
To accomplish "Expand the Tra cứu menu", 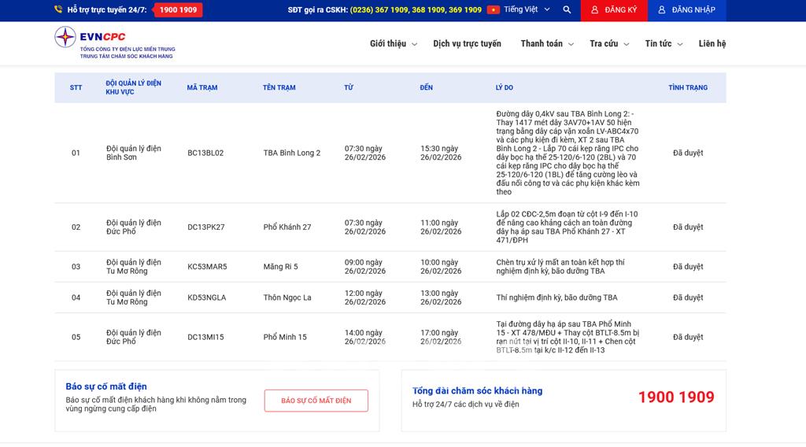I will pyautogui.click(x=608, y=44).
